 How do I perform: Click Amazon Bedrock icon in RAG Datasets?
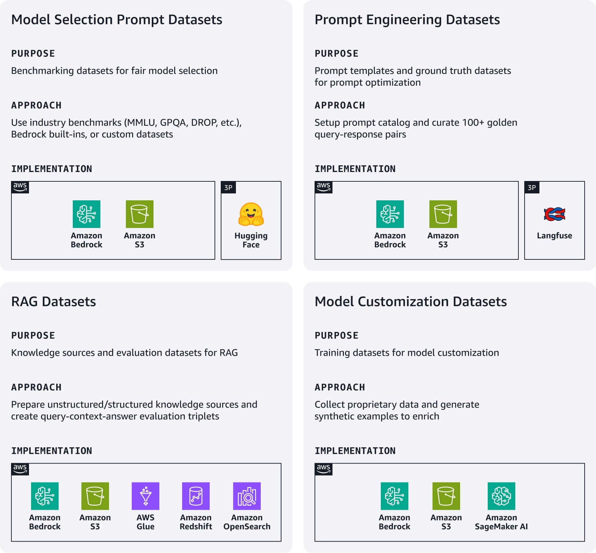coord(45,496)
